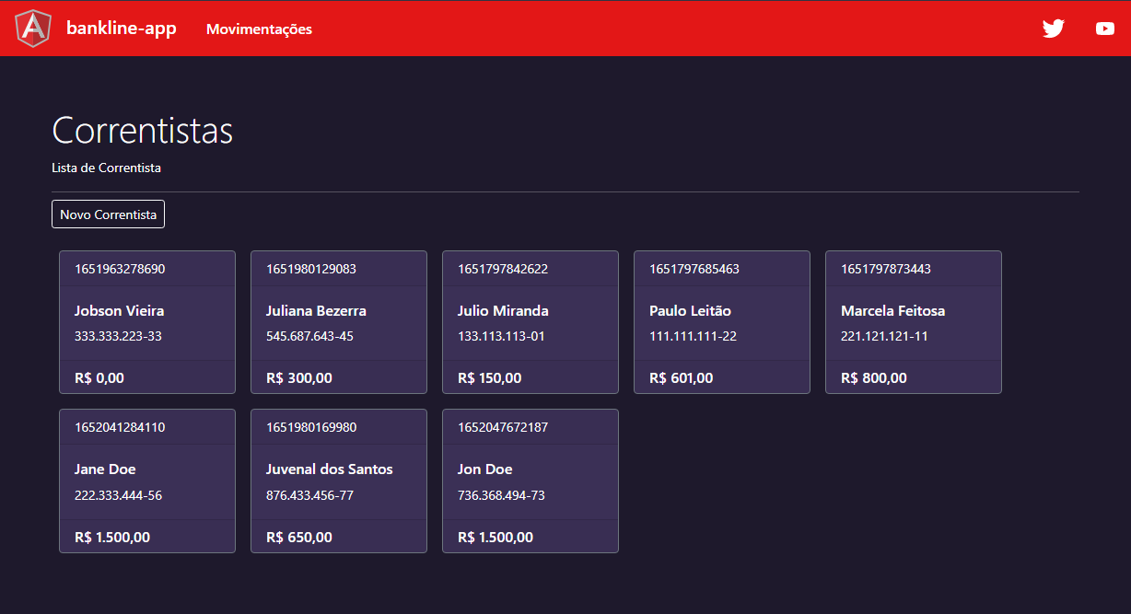Image resolution: width=1131 pixels, height=614 pixels.
Task: Click the name Marcela Feitosa
Action: click(x=892, y=310)
